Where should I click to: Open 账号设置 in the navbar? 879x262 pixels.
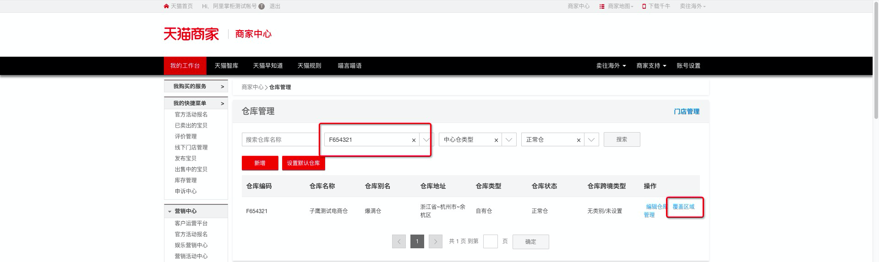(x=688, y=66)
